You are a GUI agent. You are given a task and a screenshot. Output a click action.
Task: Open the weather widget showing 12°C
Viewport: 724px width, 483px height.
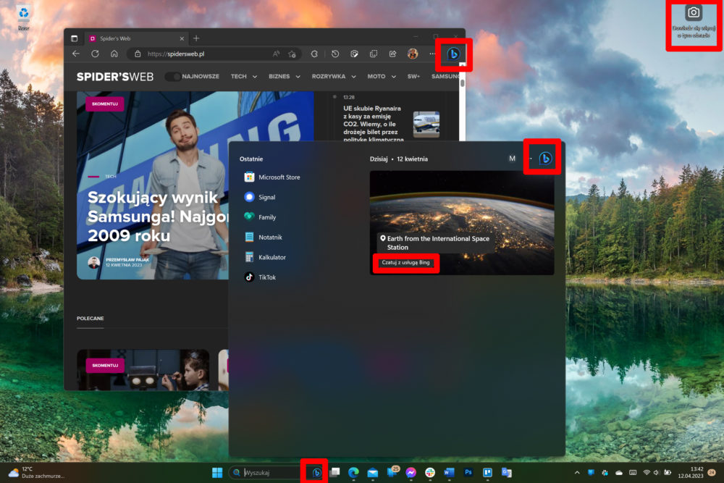(x=37, y=472)
